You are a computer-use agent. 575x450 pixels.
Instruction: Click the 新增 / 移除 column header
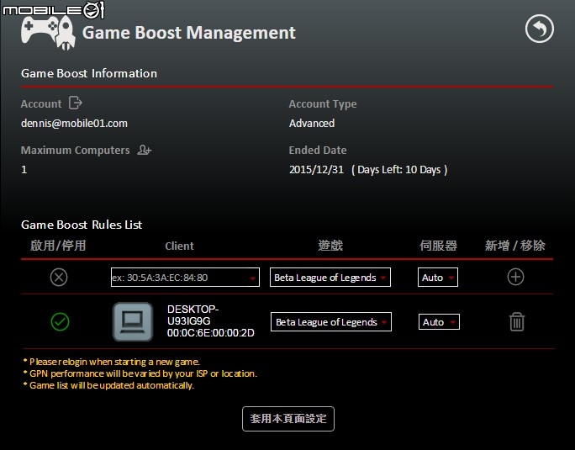514,246
